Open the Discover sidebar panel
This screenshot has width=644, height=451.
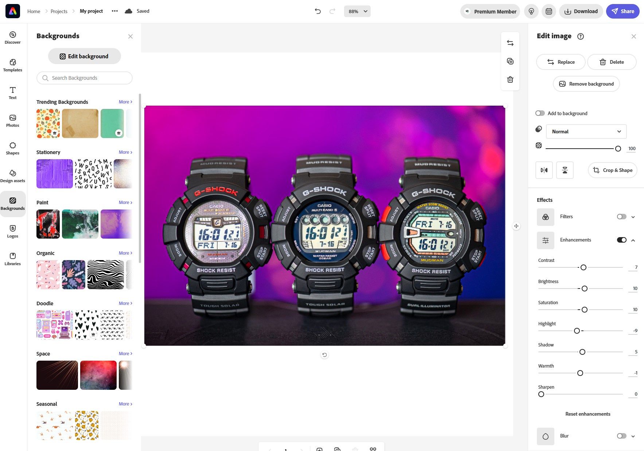click(13, 38)
